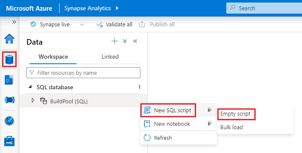Click the New notebook submenu arrow

pyautogui.click(x=210, y=123)
